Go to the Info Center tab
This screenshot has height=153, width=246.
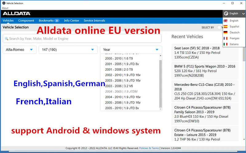coord(72,21)
